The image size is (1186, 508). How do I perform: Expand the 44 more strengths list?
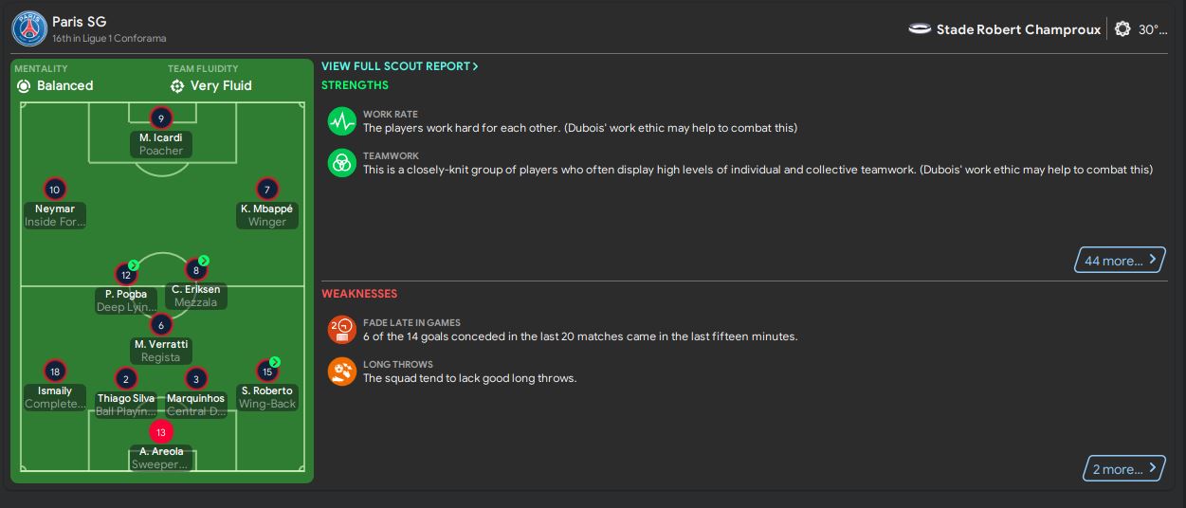point(1120,261)
